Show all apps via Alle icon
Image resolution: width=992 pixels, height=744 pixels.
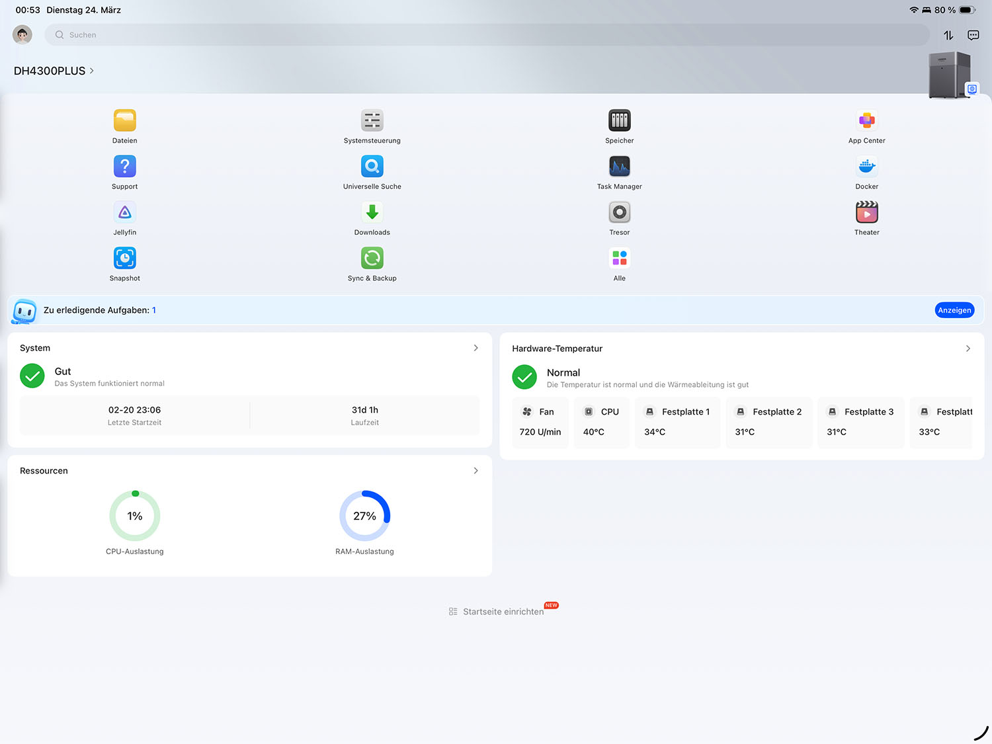click(x=619, y=259)
